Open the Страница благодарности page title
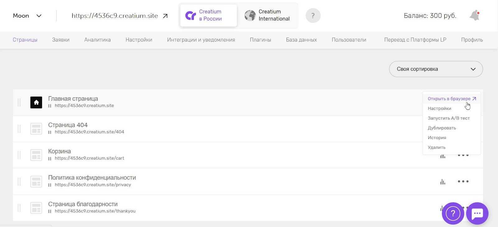Viewport: 498px width, 227px height. click(x=83, y=204)
